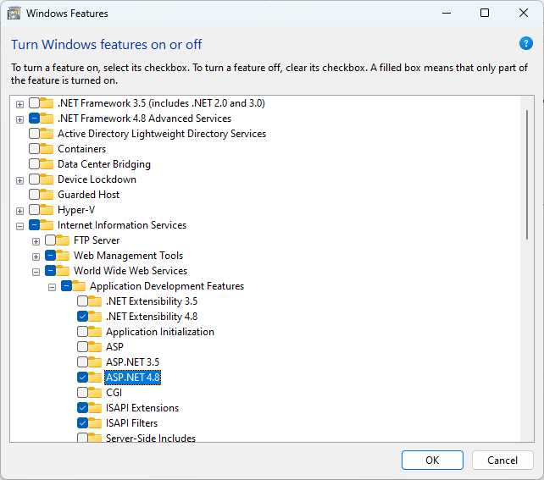Image resolution: width=544 pixels, height=480 pixels.
Task: Uncheck the ISAPI Filters checkbox
Action: (82, 423)
